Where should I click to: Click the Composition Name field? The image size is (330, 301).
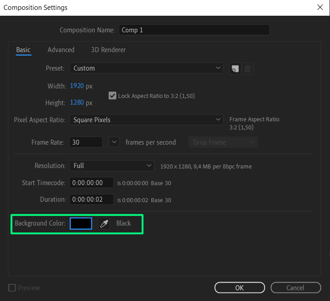pyautogui.click(x=194, y=30)
